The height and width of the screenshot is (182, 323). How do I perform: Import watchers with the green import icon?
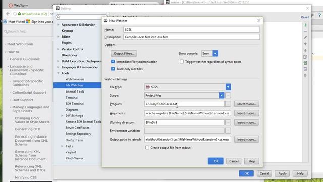tap(305, 63)
